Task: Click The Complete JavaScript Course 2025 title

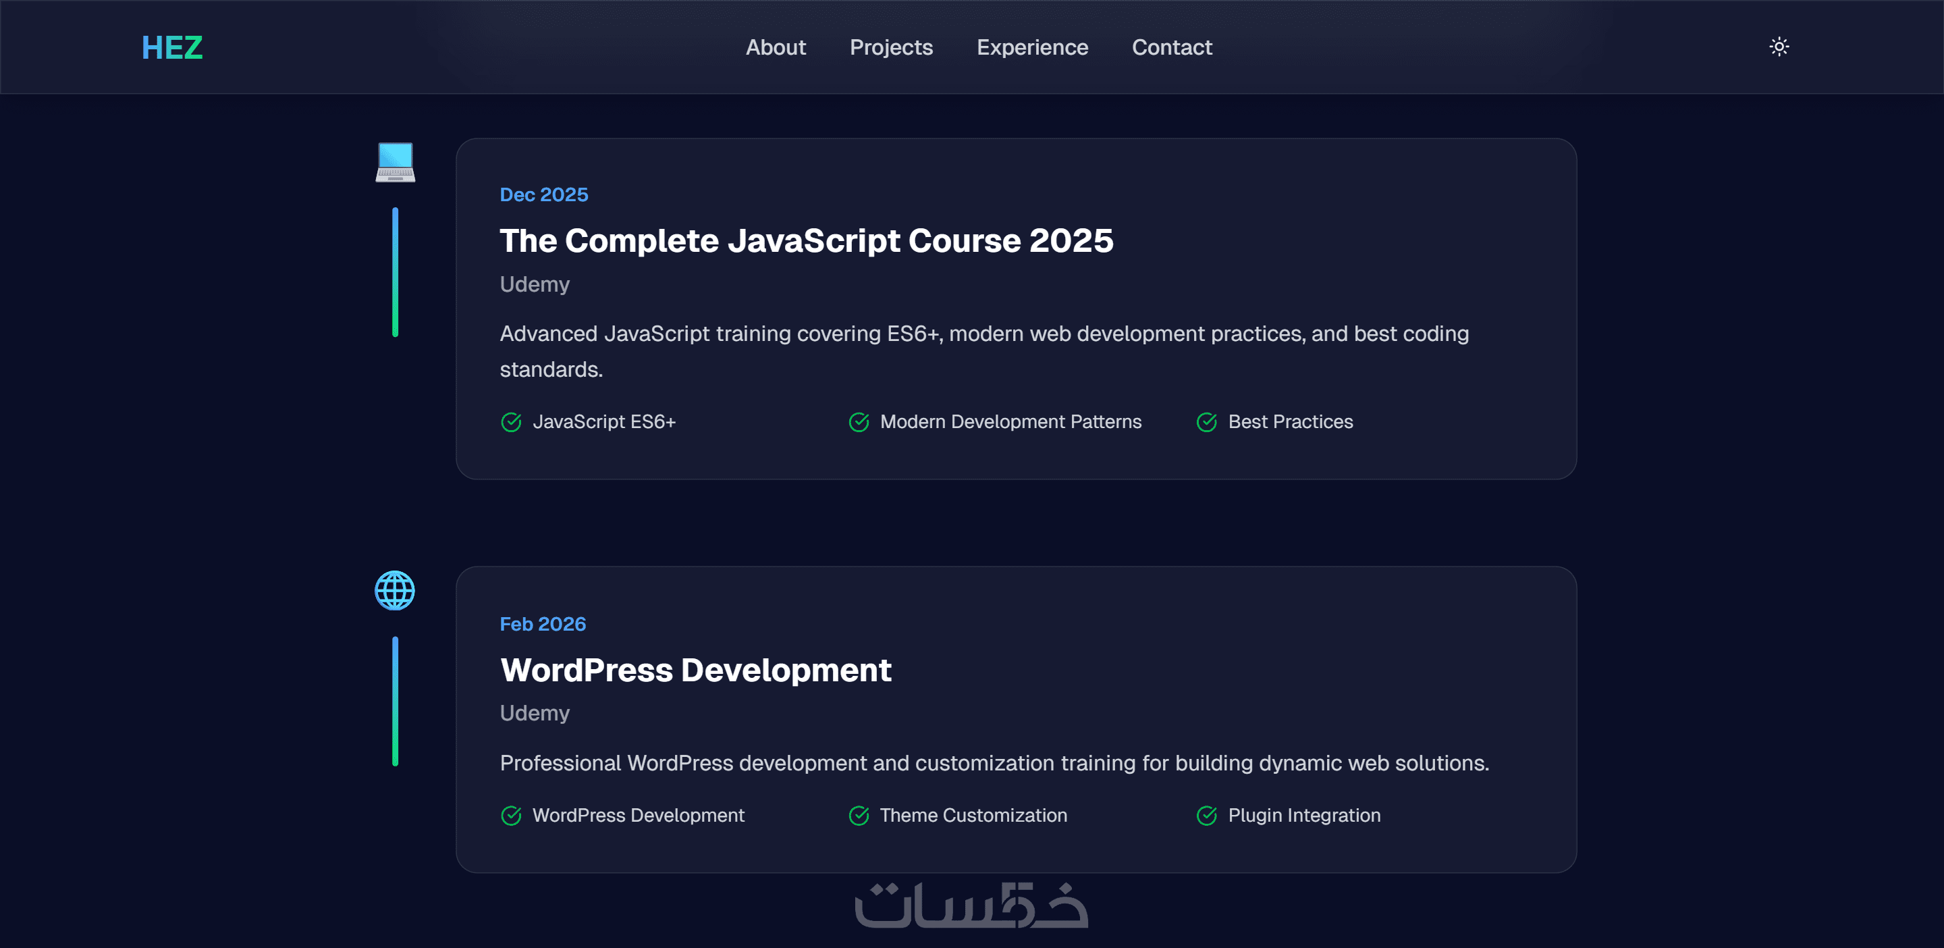Action: coord(806,241)
